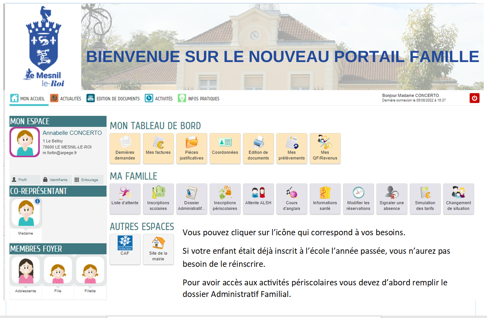The width and height of the screenshot is (487, 318).
Task: Click the CO-REPRÉSENTANT header
Action: [58, 191]
